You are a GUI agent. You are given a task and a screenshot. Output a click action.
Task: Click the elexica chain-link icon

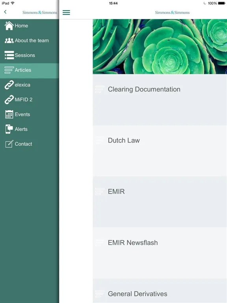tap(9, 85)
